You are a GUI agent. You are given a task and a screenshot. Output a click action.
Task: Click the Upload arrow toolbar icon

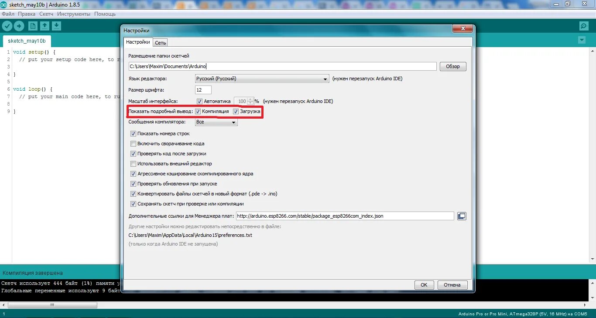pos(19,26)
